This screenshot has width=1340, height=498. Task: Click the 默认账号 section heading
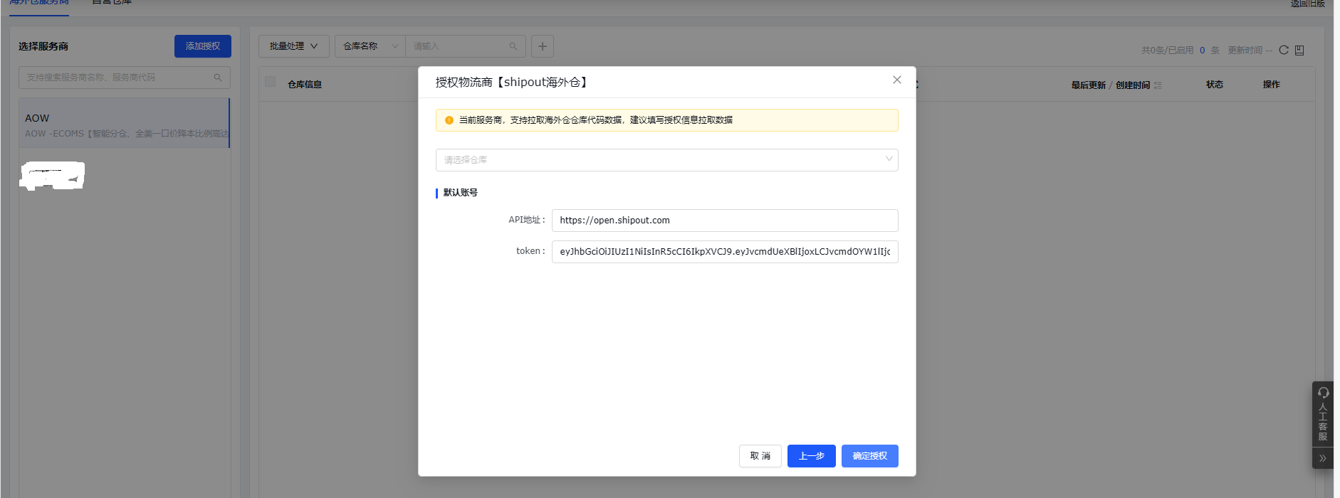coord(461,193)
